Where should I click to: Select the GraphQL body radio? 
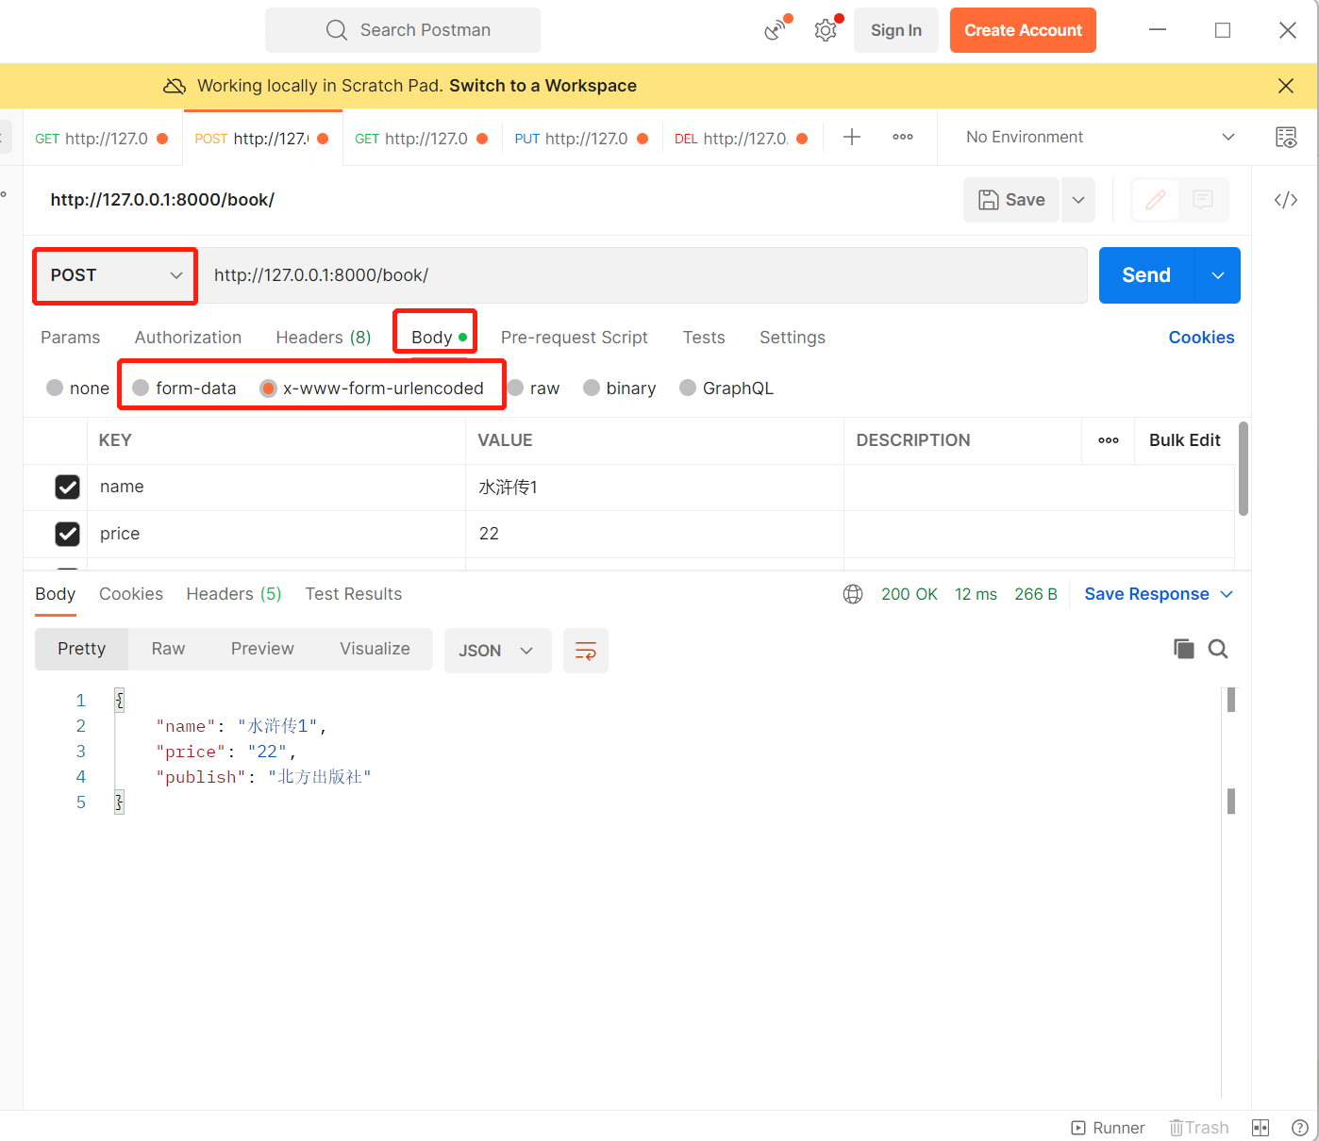point(688,388)
